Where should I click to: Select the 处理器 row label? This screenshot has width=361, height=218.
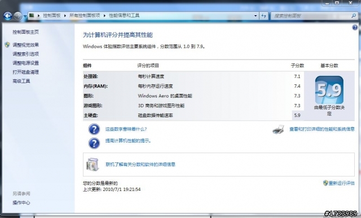[91, 76]
